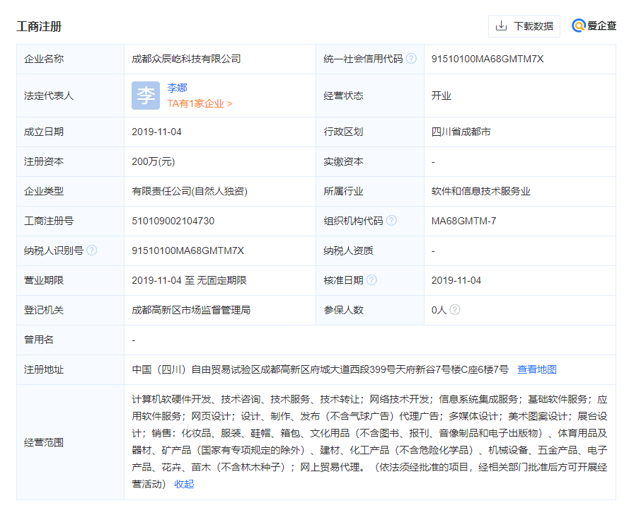This screenshot has height=513, width=629.
Task: Click help icon beside 组织机构代码
Action: click(x=391, y=221)
